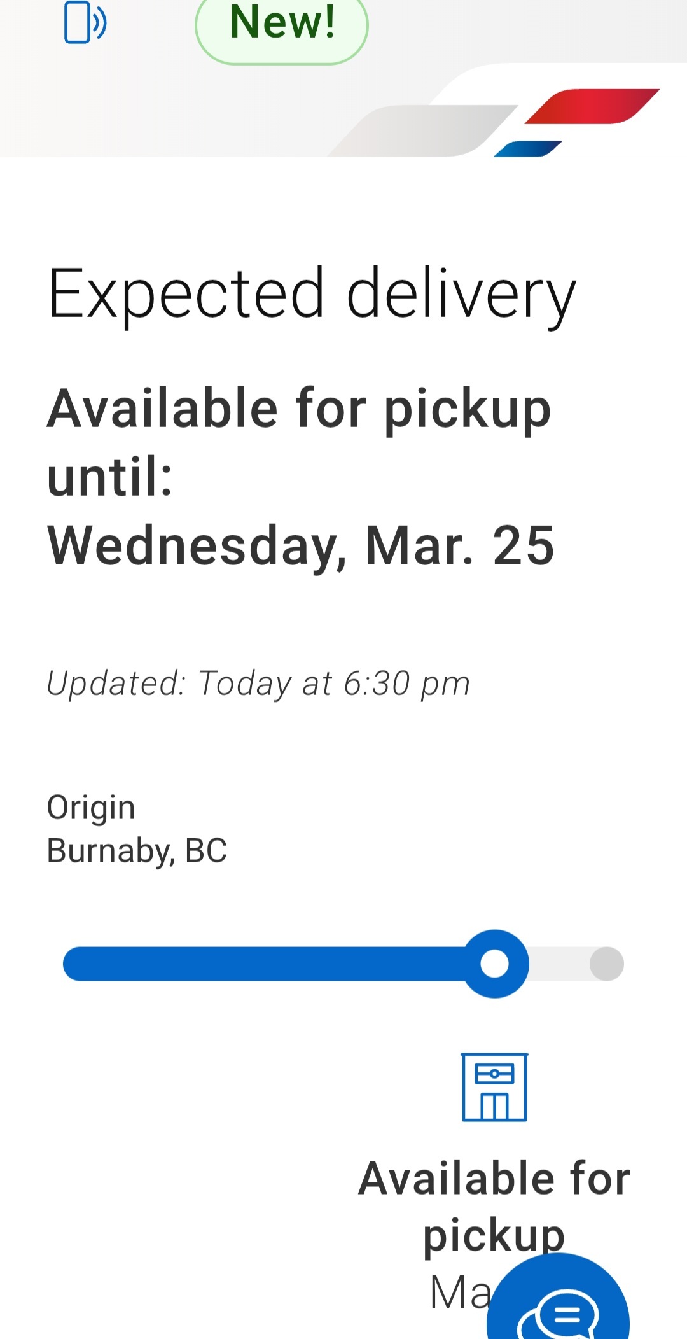Tap the Available for pickup status label
687x1339 pixels.
click(494, 1206)
